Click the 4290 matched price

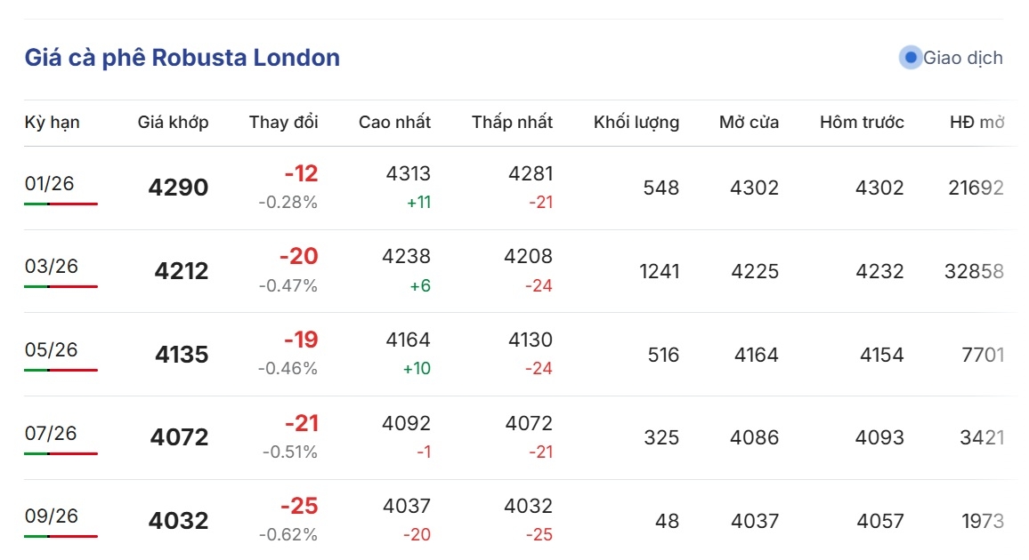point(178,188)
